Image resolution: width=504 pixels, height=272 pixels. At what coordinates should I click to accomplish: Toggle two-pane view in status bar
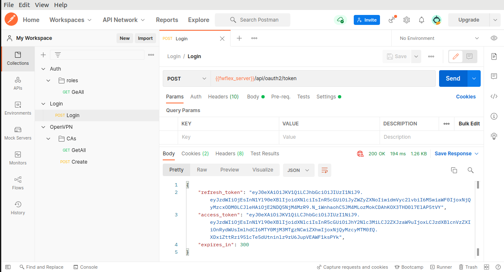point(487,267)
